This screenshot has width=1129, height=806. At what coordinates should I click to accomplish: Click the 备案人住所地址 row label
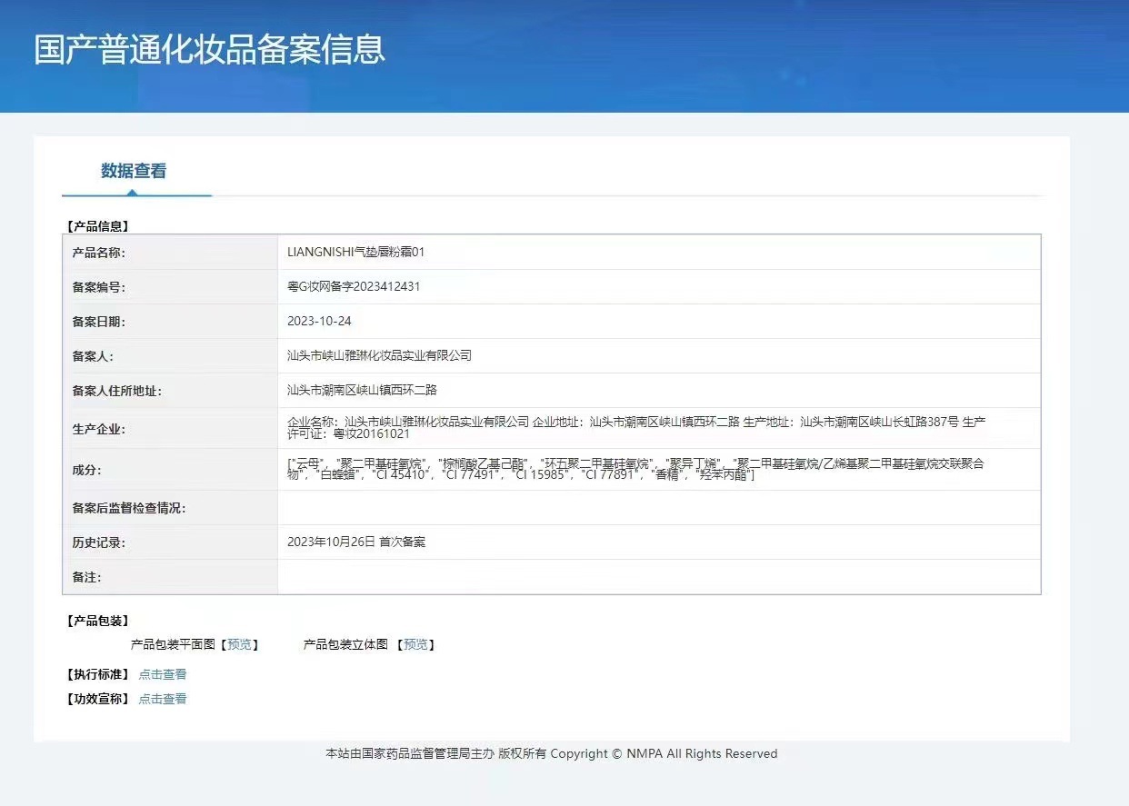116,391
